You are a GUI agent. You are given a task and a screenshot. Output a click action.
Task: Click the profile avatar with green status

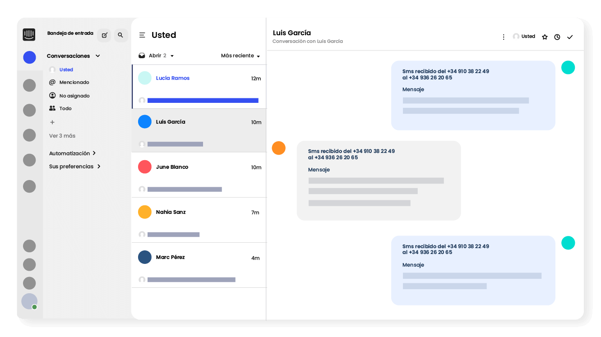tap(29, 301)
